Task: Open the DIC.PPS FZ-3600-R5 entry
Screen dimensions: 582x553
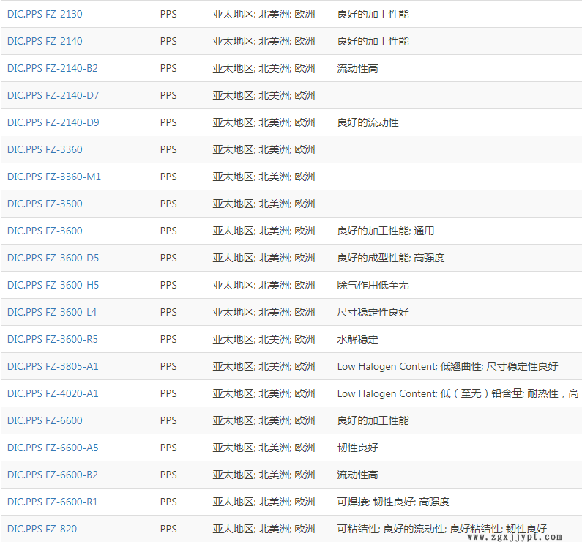Action: tap(52, 339)
